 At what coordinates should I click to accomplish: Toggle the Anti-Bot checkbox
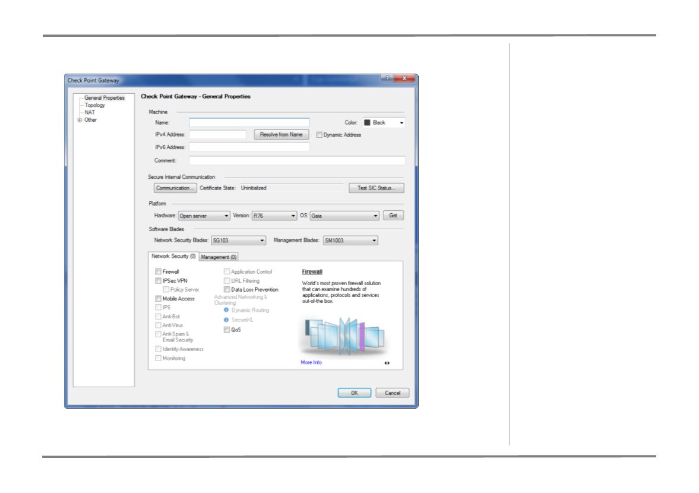point(158,317)
